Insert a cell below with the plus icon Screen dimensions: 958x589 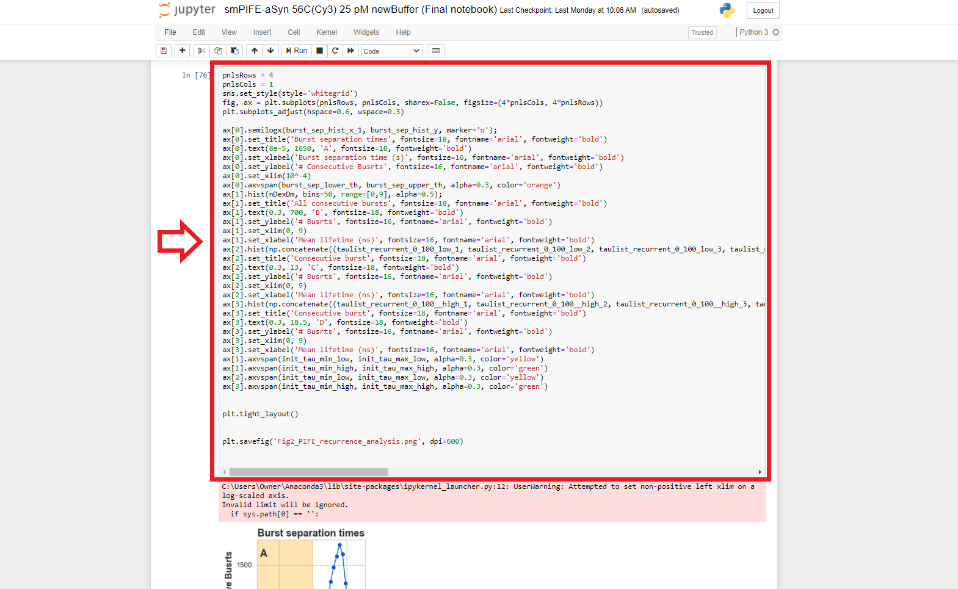click(x=182, y=51)
